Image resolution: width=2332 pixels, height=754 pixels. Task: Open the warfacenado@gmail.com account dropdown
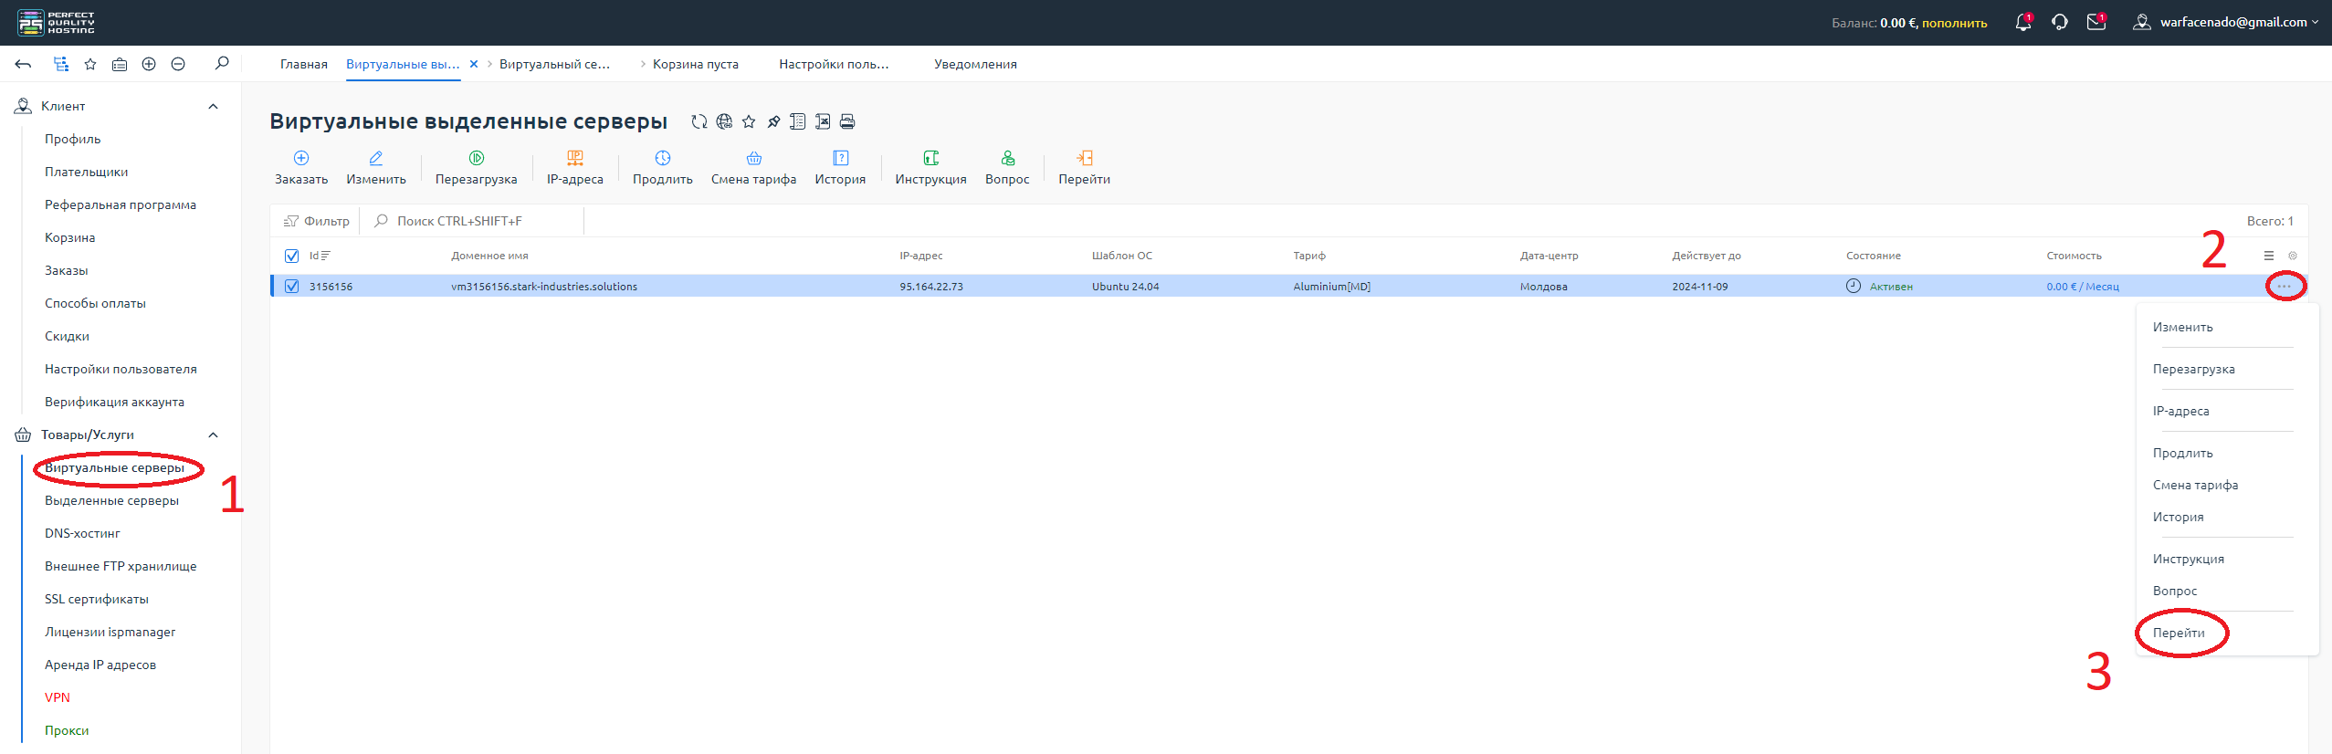pyautogui.click(x=2228, y=22)
